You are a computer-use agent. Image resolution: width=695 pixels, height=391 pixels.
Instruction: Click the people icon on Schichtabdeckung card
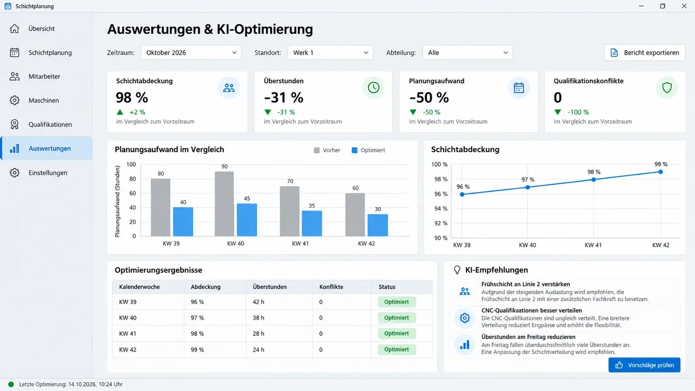(229, 88)
